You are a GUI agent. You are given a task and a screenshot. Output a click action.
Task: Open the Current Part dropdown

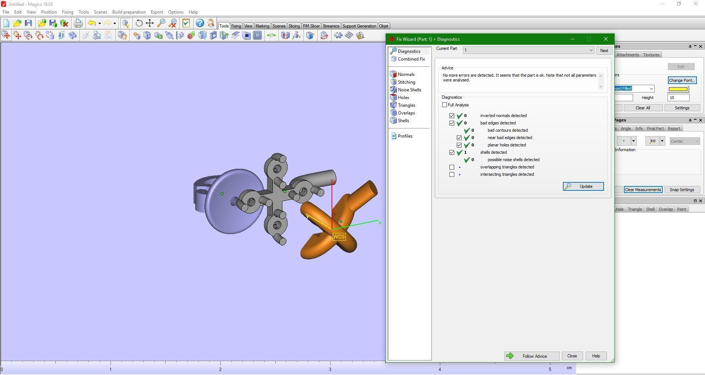(x=528, y=50)
